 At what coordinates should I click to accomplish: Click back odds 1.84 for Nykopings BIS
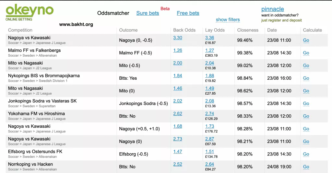coord(178,76)
